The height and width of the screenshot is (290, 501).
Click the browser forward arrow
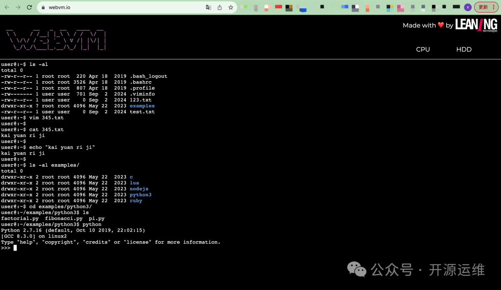18,7
